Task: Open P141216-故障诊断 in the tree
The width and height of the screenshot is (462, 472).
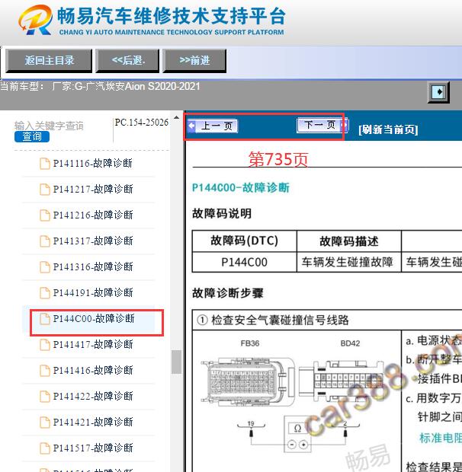Action: 93,215
